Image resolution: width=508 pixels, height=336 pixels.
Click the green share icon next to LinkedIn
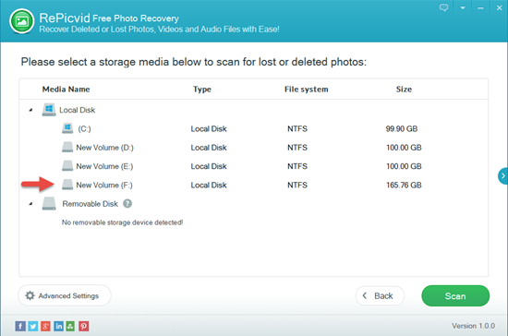click(70, 326)
